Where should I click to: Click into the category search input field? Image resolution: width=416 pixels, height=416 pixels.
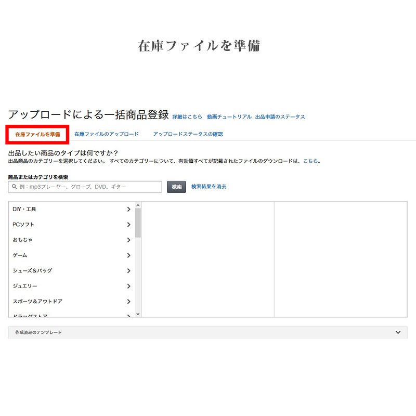click(x=88, y=187)
